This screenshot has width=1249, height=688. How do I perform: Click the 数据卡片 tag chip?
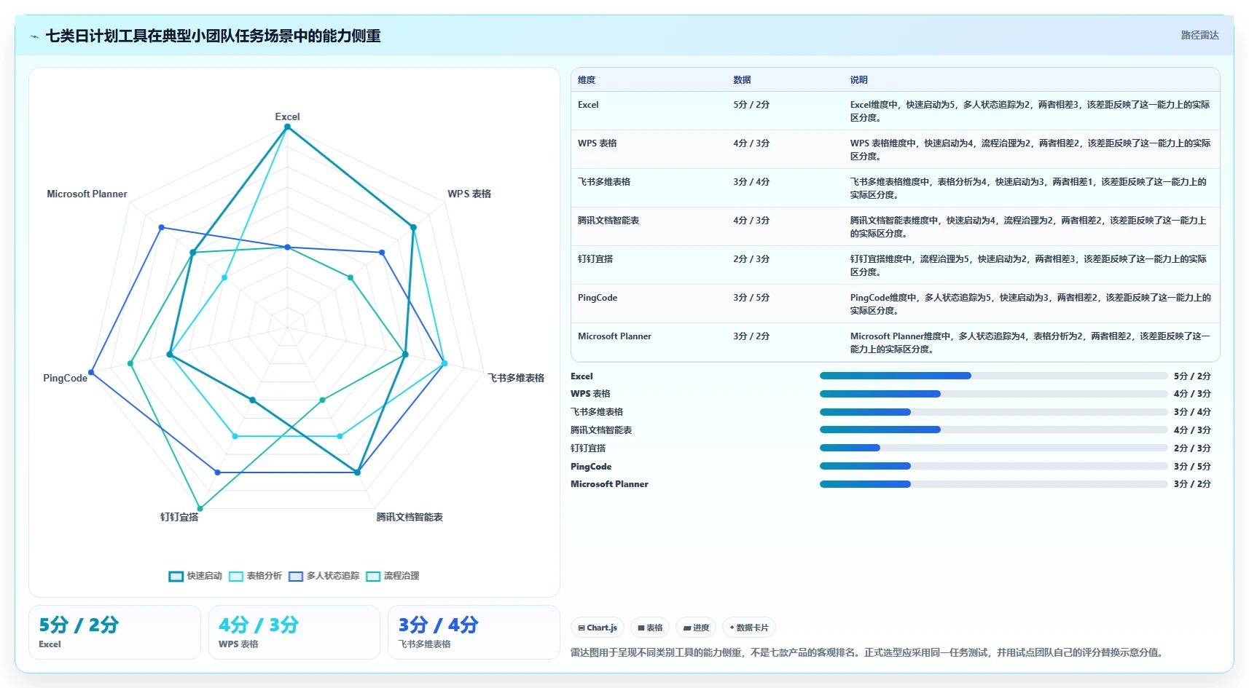[749, 628]
